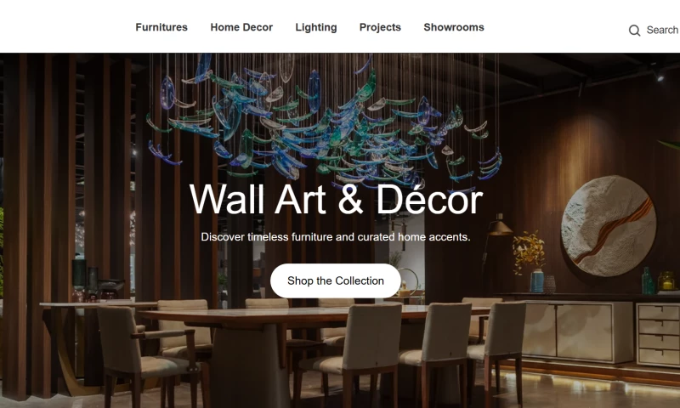Click the Discover timeless furniture subtitle text
Screen dimensions: 680x408
[x=336, y=237]
